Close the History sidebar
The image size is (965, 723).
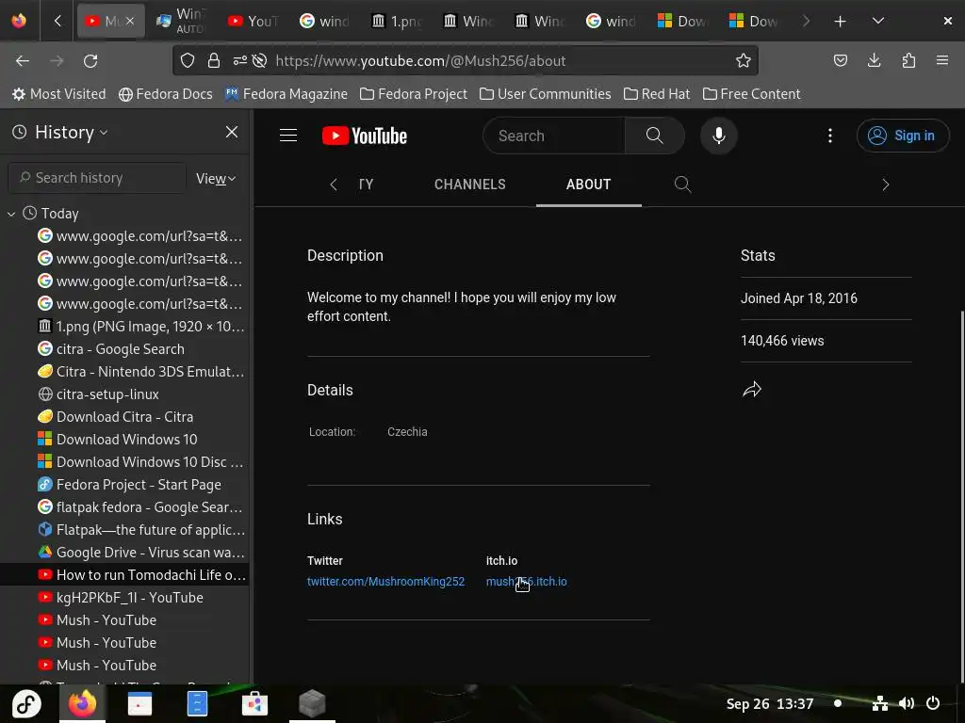(232, 132)
